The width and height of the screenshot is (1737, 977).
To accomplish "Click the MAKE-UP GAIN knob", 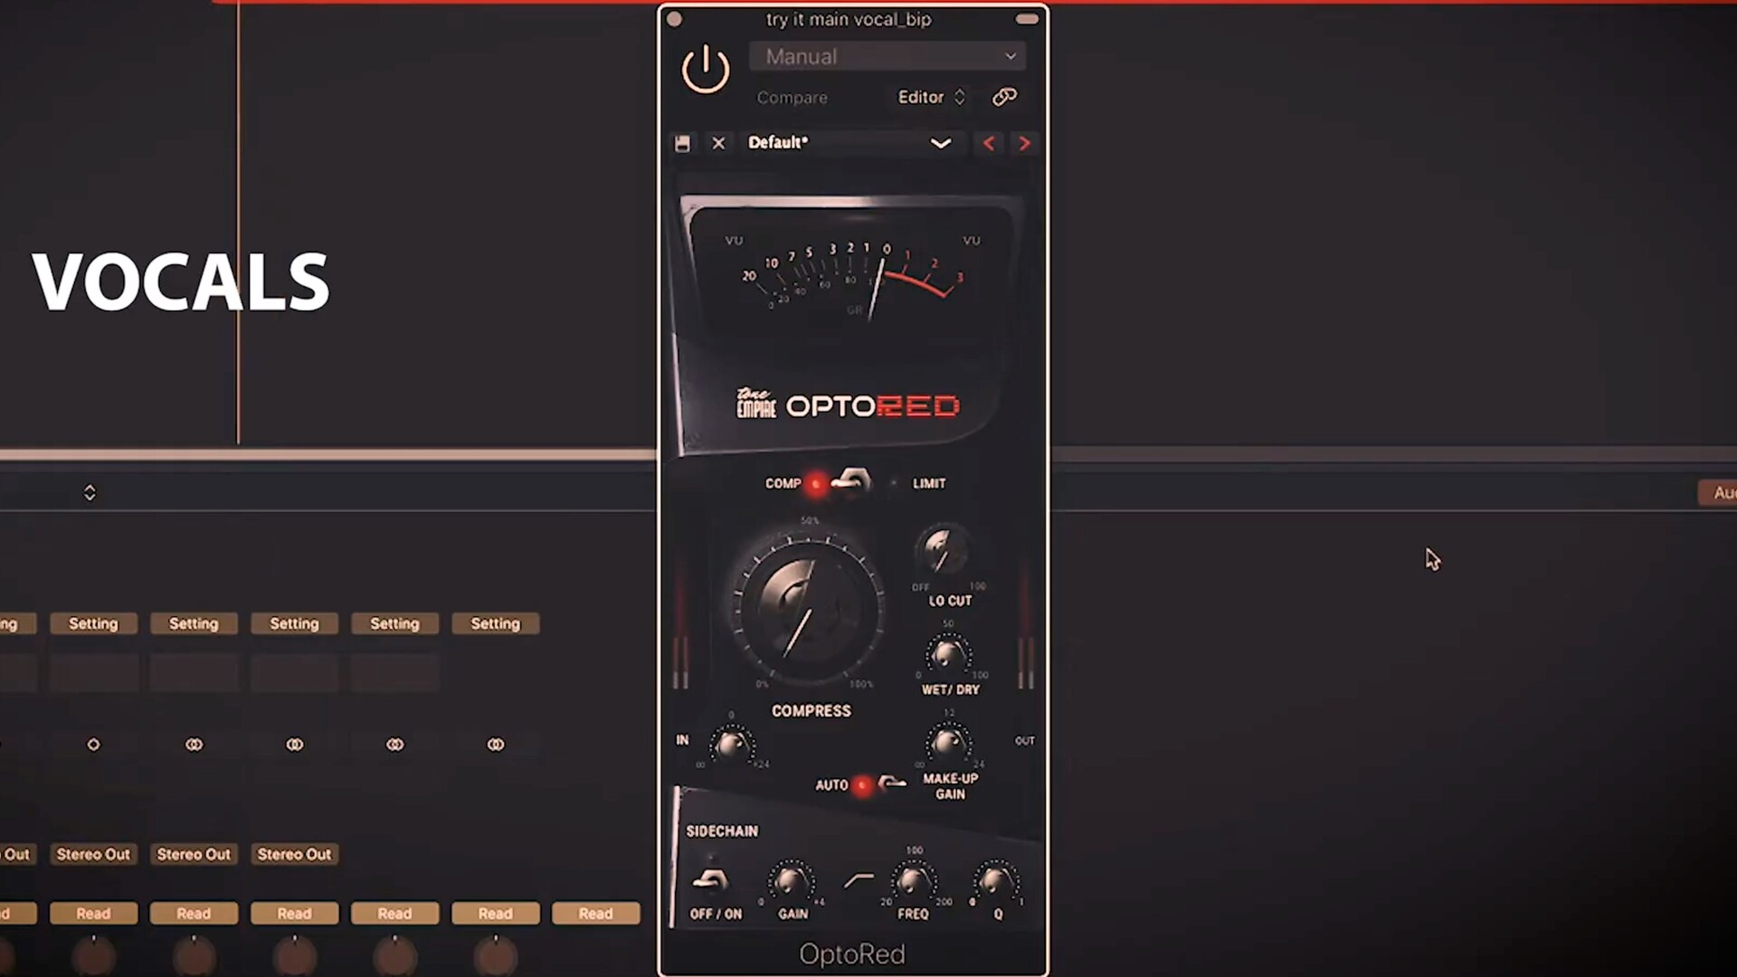I will pyautogui.click(x=948, y=743).
